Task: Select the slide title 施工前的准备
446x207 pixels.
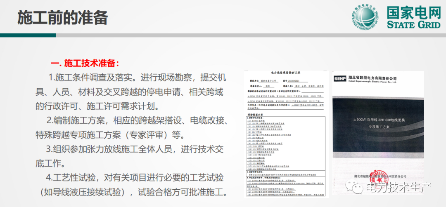Action: pos(63,18)
